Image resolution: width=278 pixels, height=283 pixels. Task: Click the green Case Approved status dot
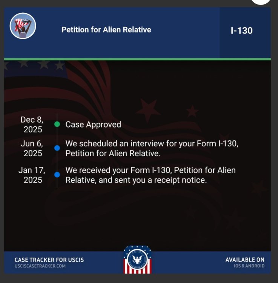point(57,124)
